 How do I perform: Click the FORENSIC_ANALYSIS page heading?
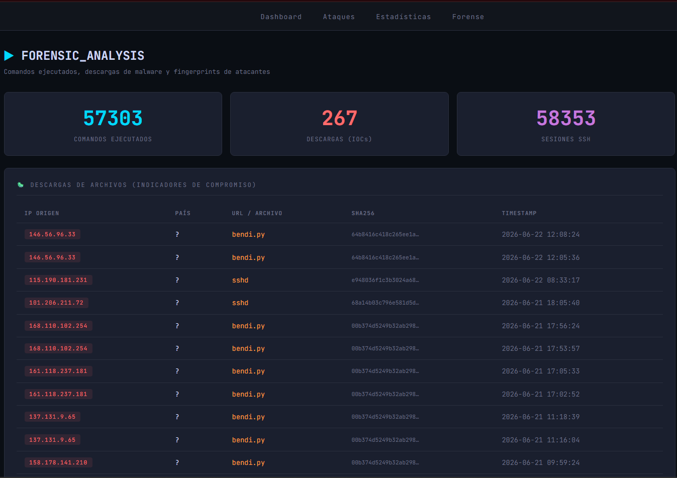pyautogui.click(x=83, y=55)
